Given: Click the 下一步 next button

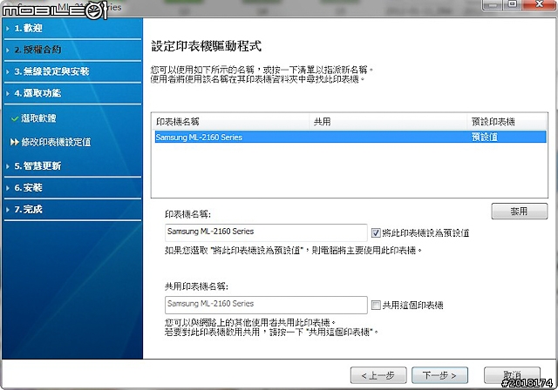Looking at the screenshot, I should 439,375.
